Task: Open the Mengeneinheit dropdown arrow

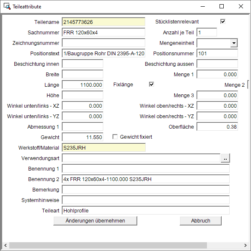Action: (x=234, y=43)
